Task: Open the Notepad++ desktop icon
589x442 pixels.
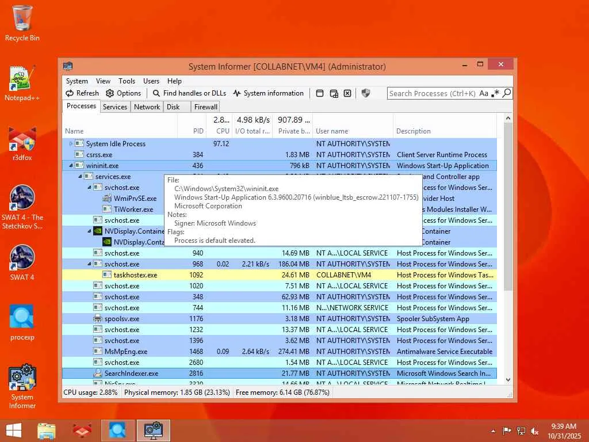Action: tap(22, 83)
